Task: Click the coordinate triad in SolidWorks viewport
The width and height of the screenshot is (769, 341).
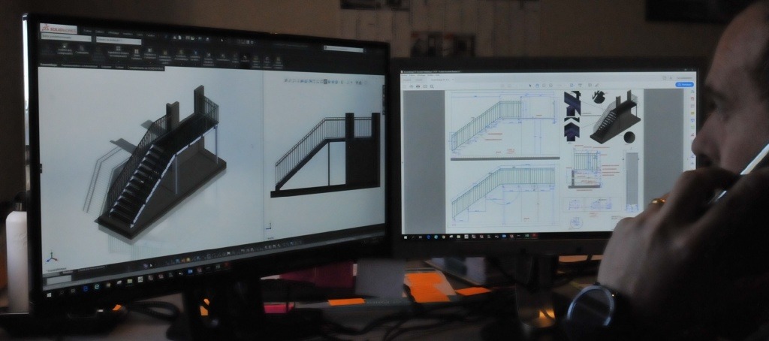Action: pyautogui.click(x=52, y=257)
